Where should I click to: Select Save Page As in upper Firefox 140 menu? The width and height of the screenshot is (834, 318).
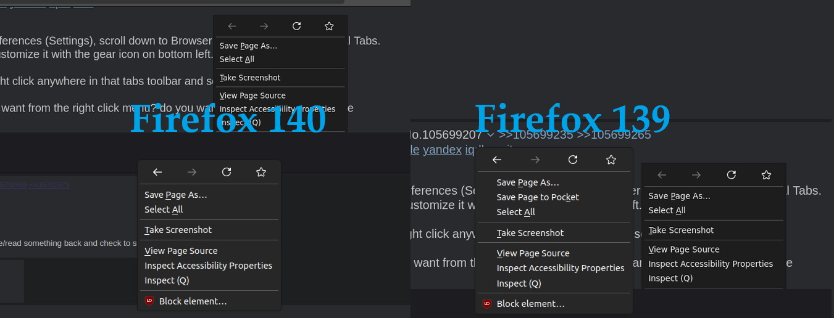click(248, 46)
